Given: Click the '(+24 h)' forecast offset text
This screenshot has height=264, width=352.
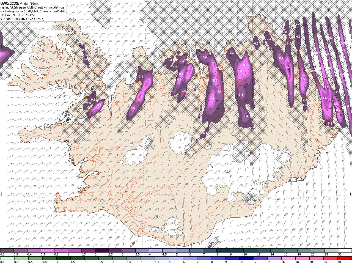Looking at the screenshot, I should pyautogui.click(x=39, y=19).
